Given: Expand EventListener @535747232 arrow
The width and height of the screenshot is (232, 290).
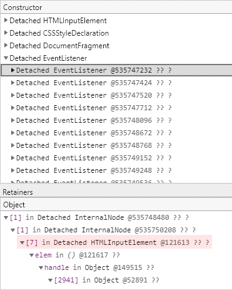Looking at the screenshot, I should tap(13, 70).
